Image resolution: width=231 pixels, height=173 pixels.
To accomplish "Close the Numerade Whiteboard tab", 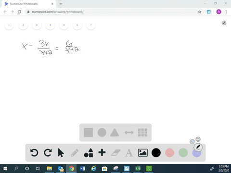I will 52,4.
